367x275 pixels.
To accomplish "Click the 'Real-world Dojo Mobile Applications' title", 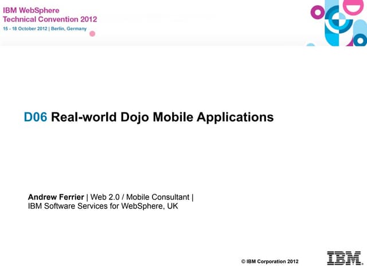I will click(x=162, y=117).
